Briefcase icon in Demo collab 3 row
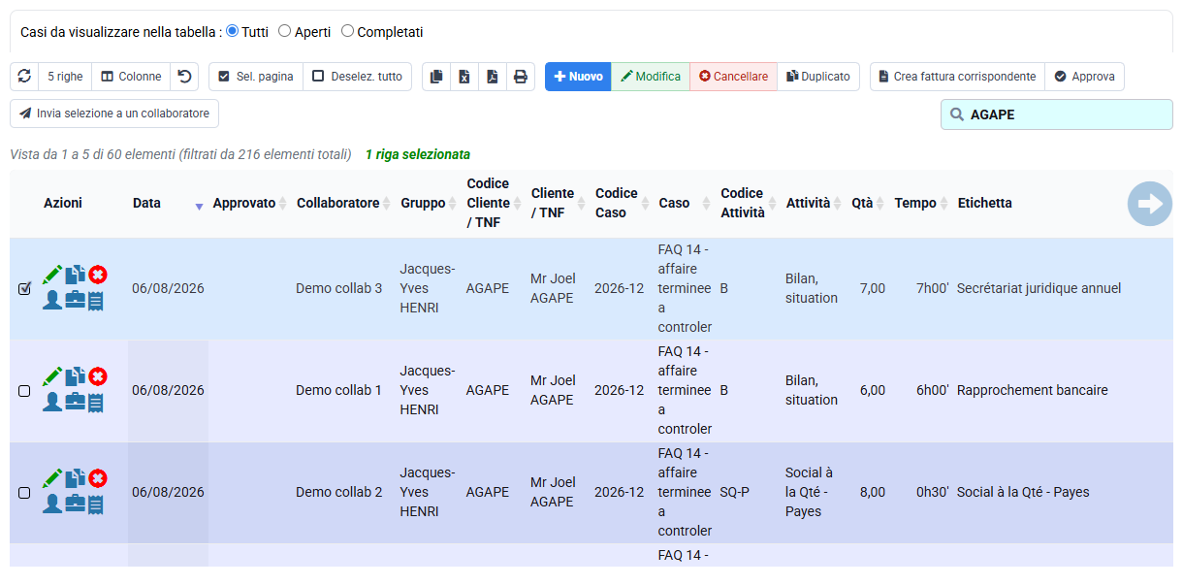 (x=76, y=300)
